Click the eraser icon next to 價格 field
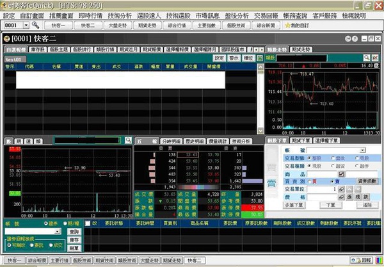 341,197
